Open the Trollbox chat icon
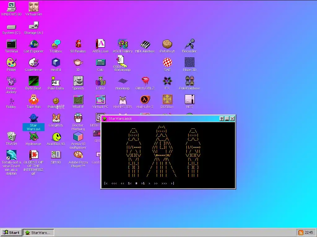Viewport: 317px width, 237px height. [x=56, y=46]
